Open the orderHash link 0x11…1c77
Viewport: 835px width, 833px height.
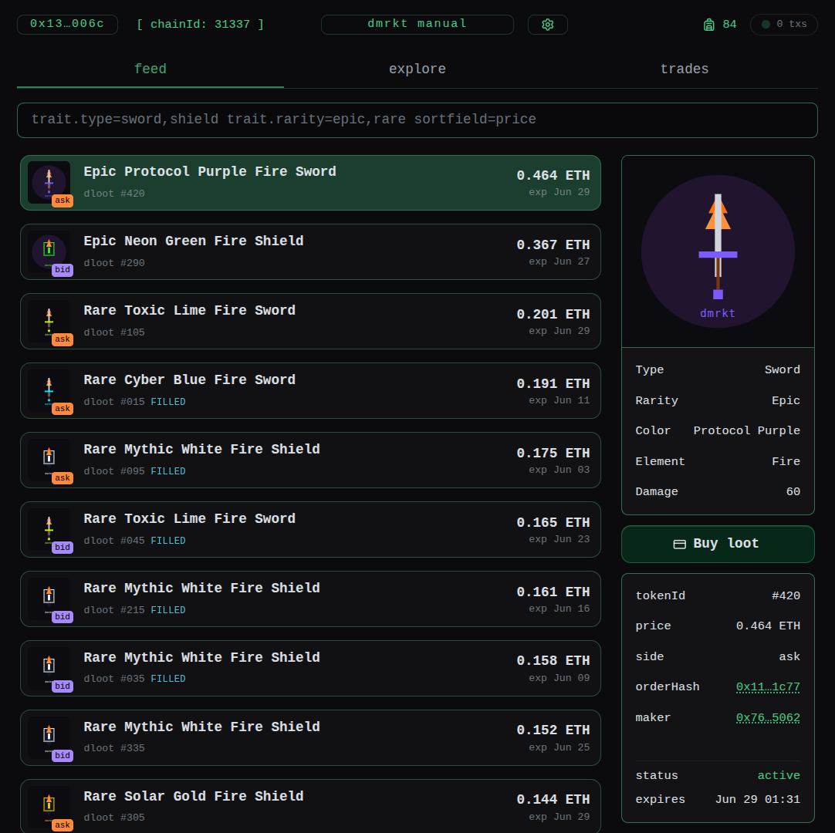tap(768, 687)
